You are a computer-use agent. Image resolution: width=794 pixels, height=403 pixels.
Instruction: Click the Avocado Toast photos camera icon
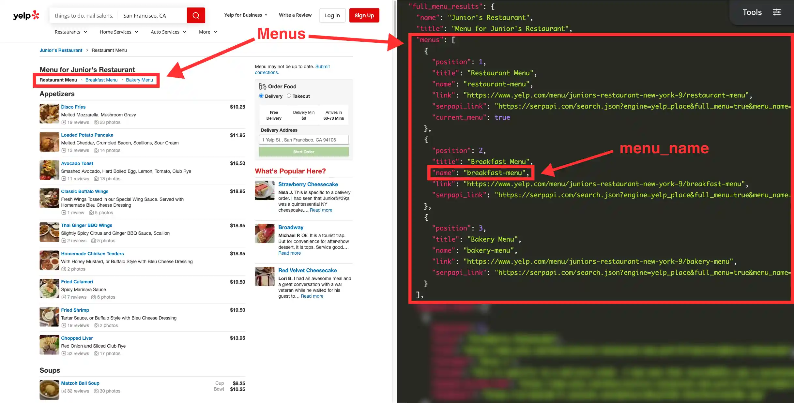click(x=96, y=179)
